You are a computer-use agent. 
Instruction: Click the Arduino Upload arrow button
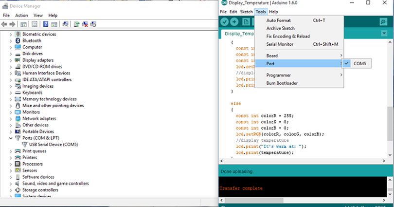pyautogui.click(x=234, y=22)
